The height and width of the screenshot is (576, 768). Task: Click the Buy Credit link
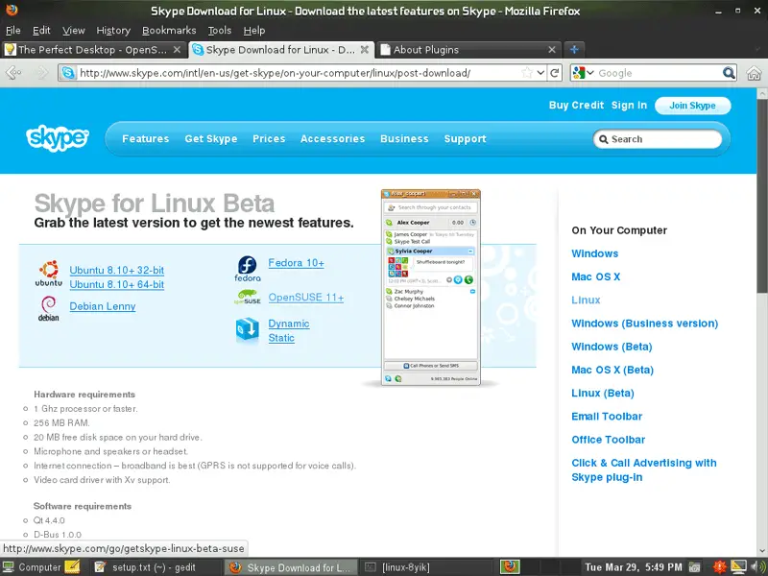pos(577,106)
